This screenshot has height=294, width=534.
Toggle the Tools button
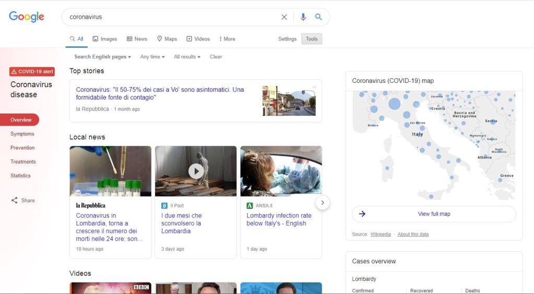click(312, 39)
